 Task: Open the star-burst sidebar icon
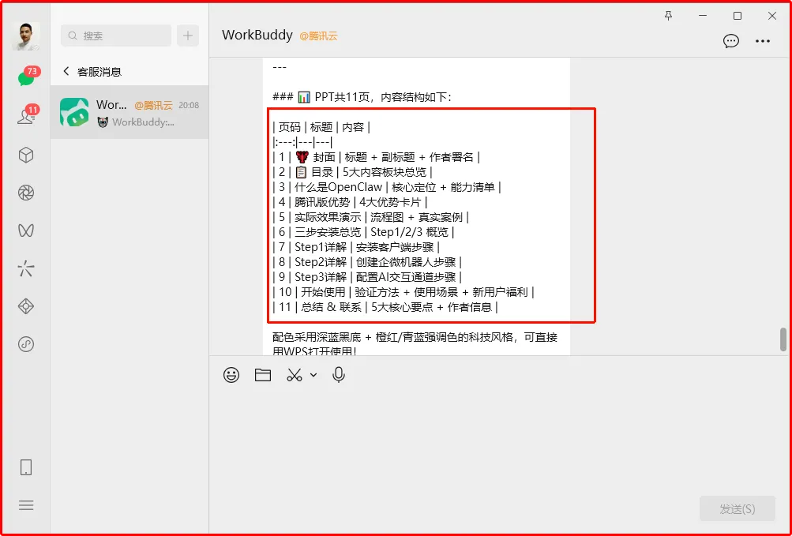coord(26,268)
